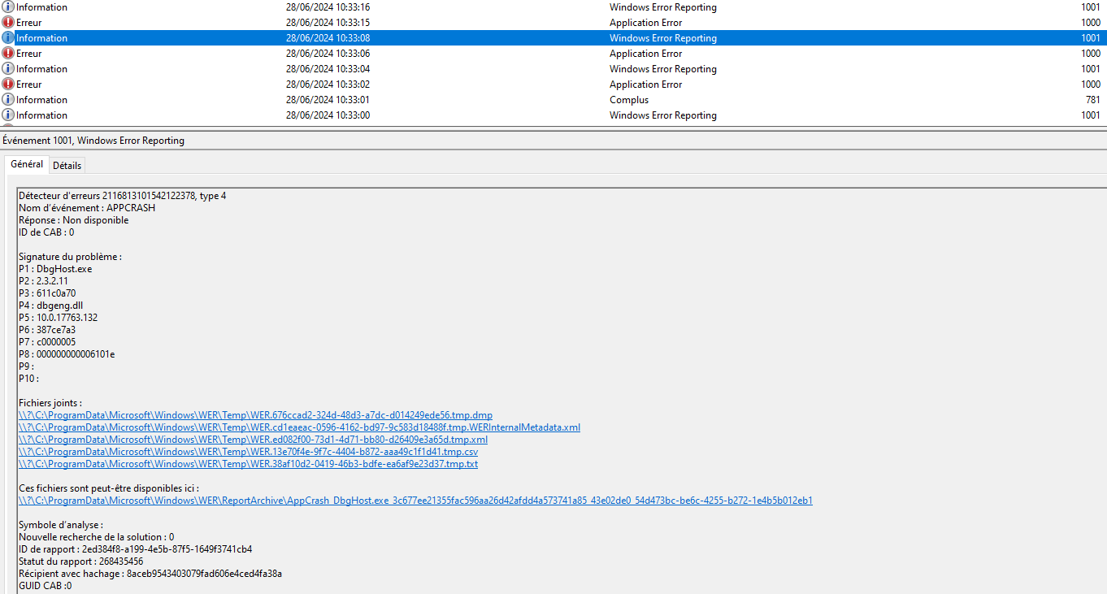
Task: Select the Erreur entry at 10:33:06
Action: [x=553, y=54]
